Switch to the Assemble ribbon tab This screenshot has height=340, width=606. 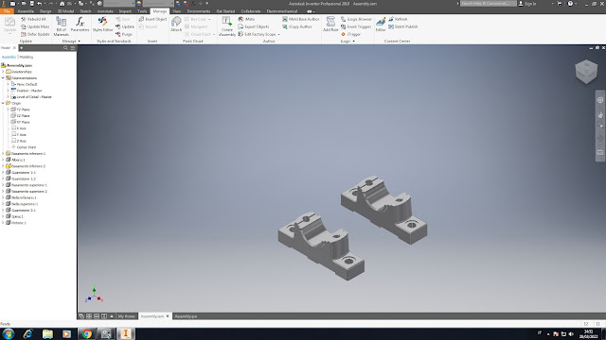26,11
